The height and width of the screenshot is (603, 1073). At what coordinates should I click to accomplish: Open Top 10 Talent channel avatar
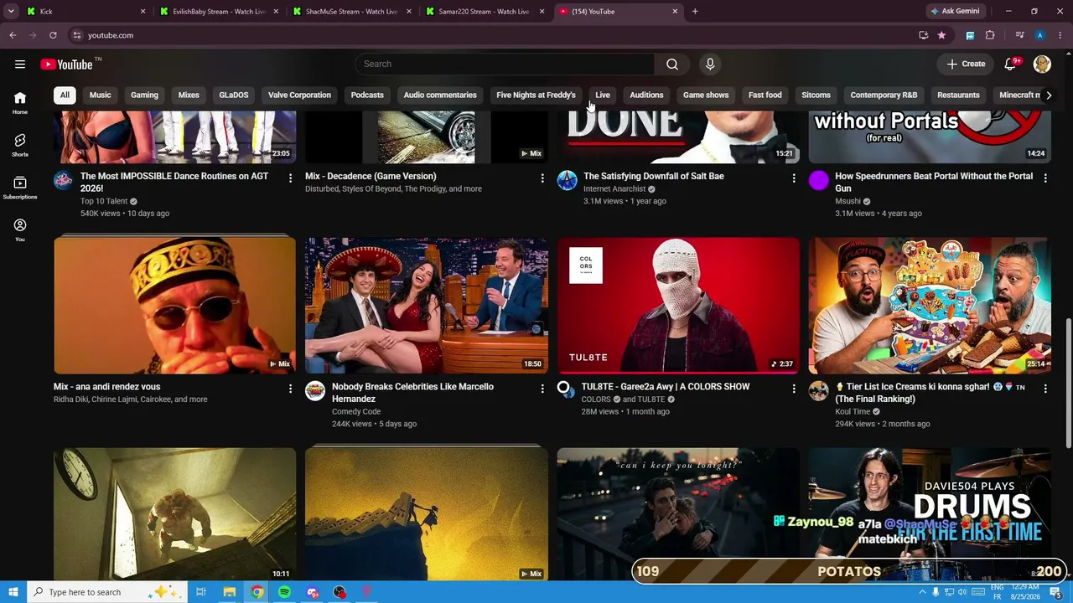64,180
